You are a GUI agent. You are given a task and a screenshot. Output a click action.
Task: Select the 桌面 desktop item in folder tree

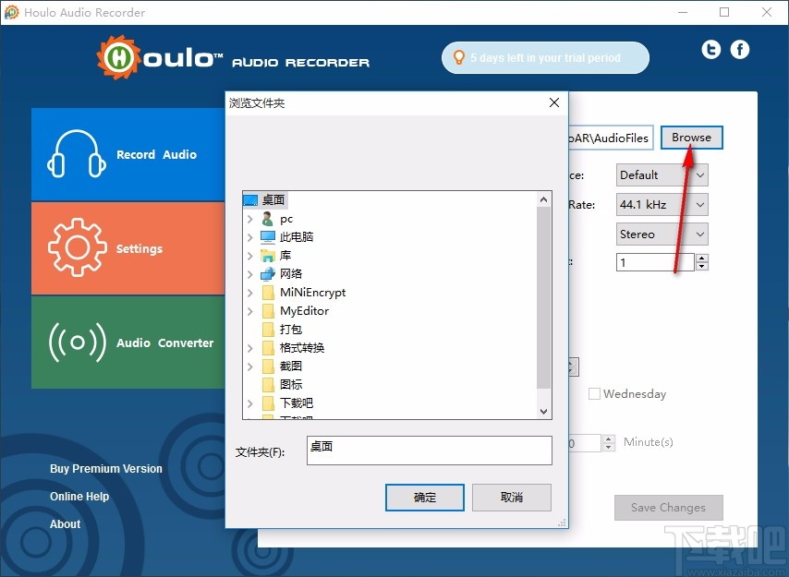(274, 199)
